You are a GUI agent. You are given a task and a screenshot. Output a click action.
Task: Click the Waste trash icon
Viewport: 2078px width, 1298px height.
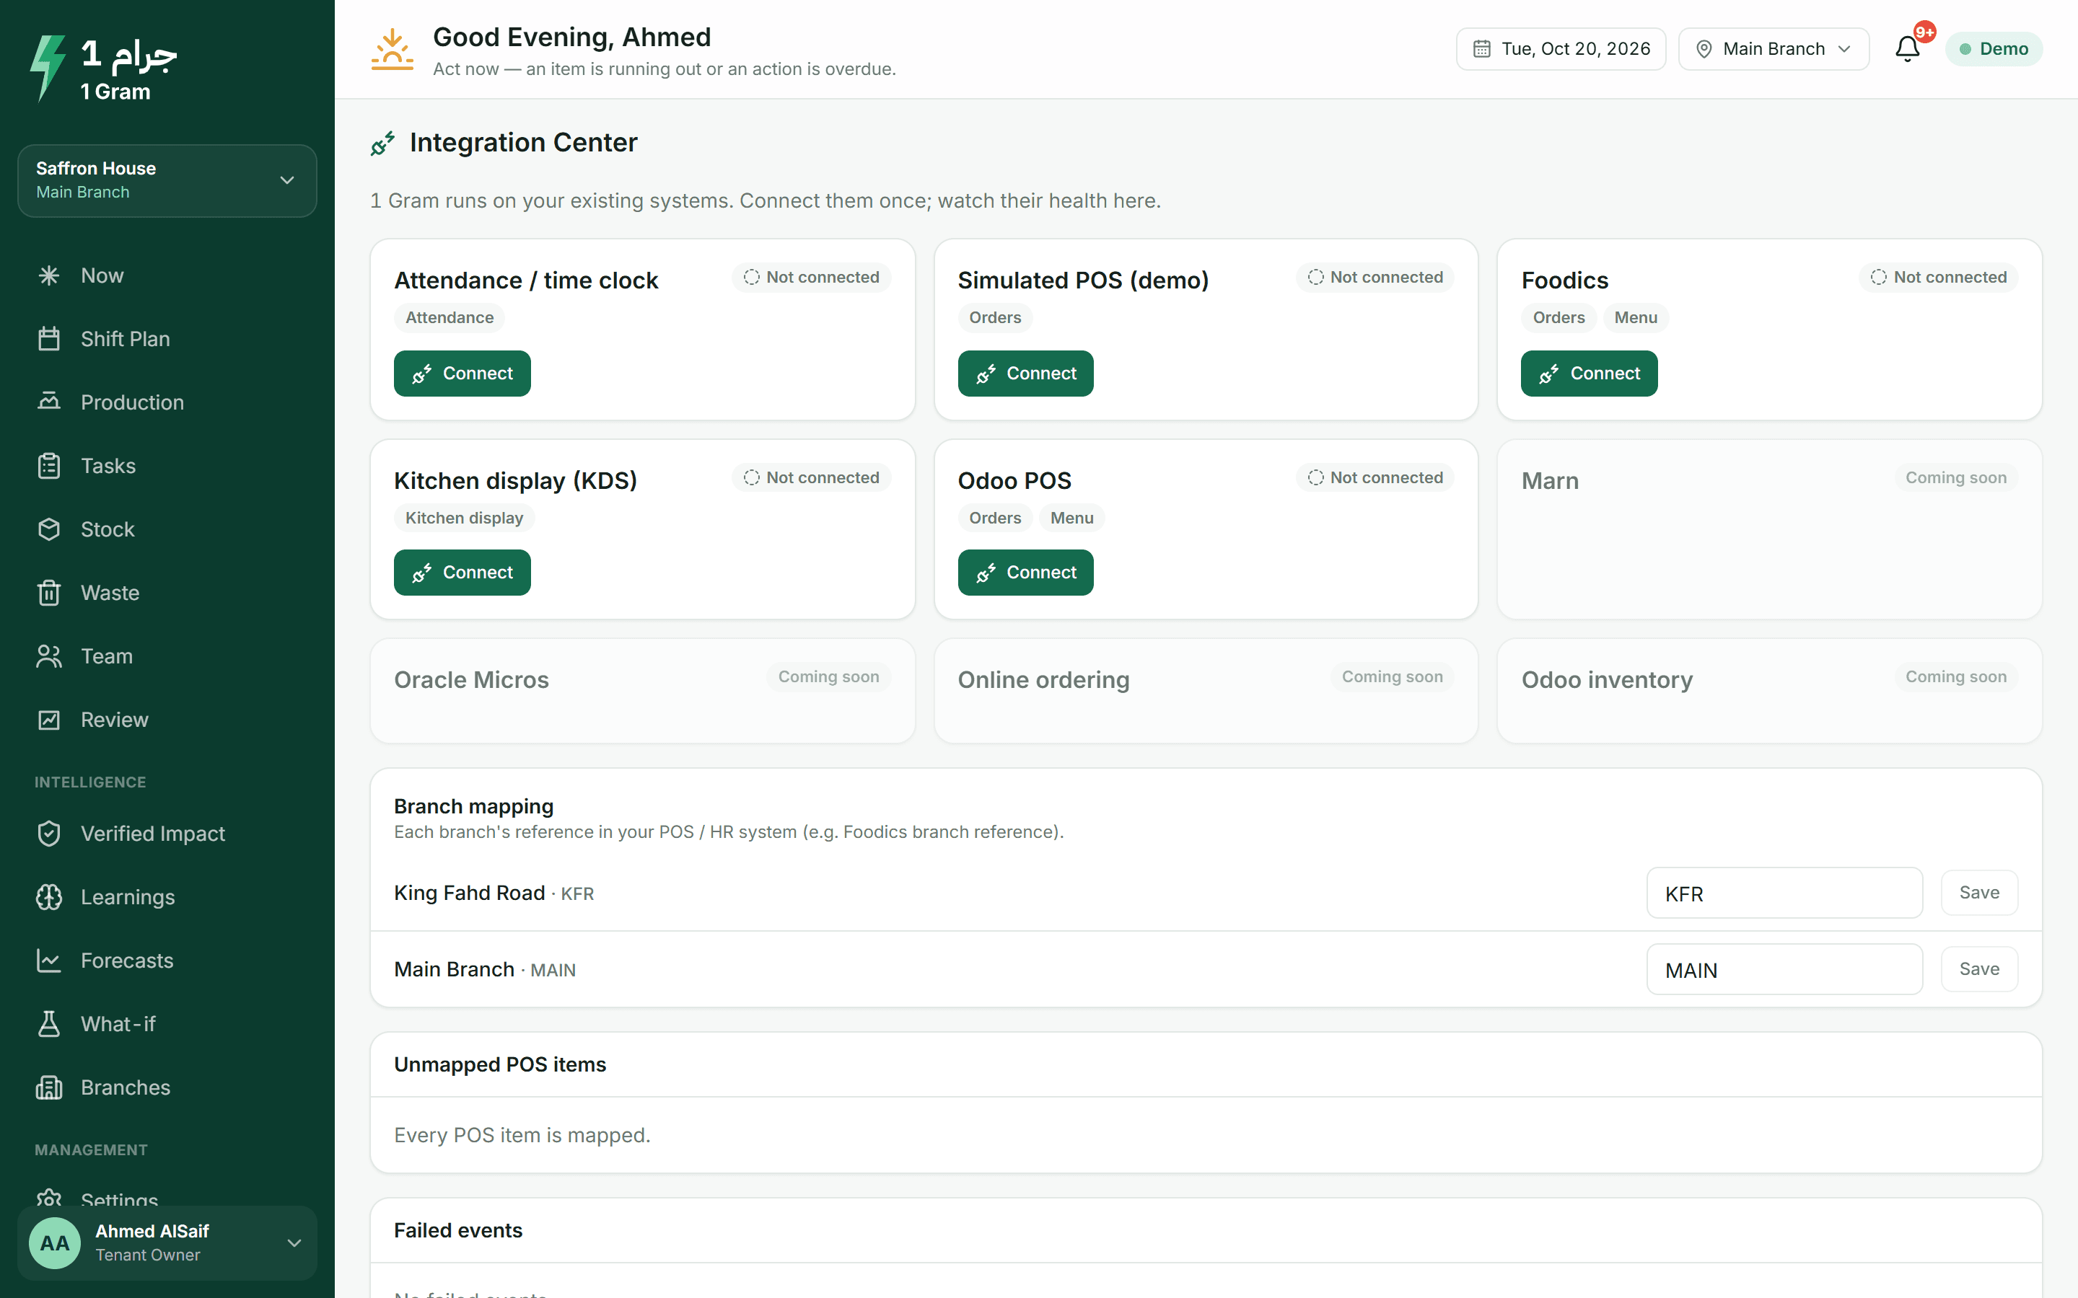49,592
